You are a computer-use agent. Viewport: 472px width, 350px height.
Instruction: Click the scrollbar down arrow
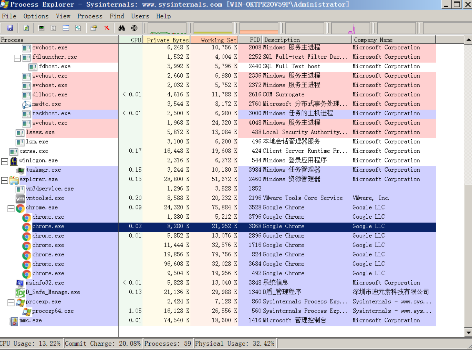coord(468,332)
